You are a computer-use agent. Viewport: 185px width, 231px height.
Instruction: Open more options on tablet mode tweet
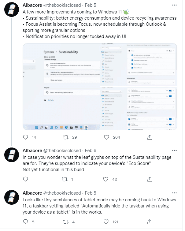[x=174, y=193]
